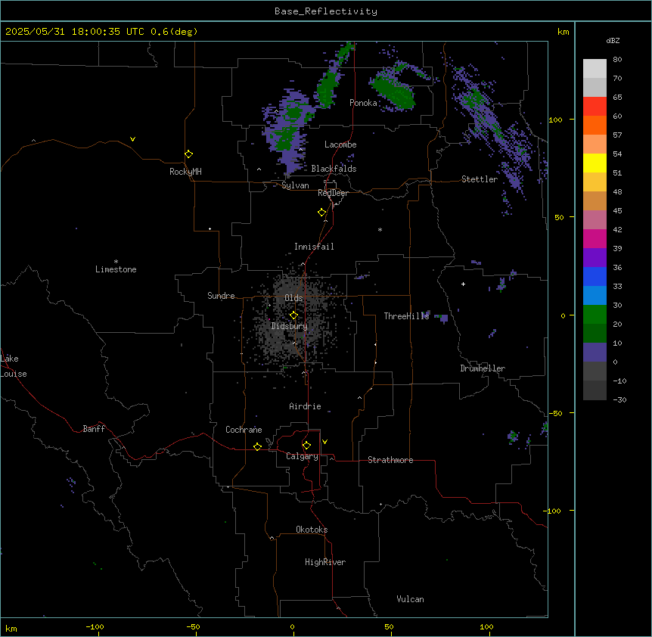Select the 45 value in the dBZ legend

click(x=617, y=211)
